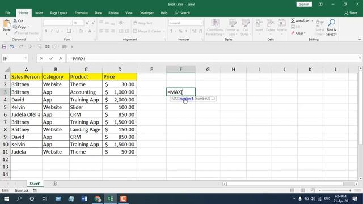The height and width of the screenshot is (204, 363).
Task: Click the Price header cell
Action: coord(120,77)
